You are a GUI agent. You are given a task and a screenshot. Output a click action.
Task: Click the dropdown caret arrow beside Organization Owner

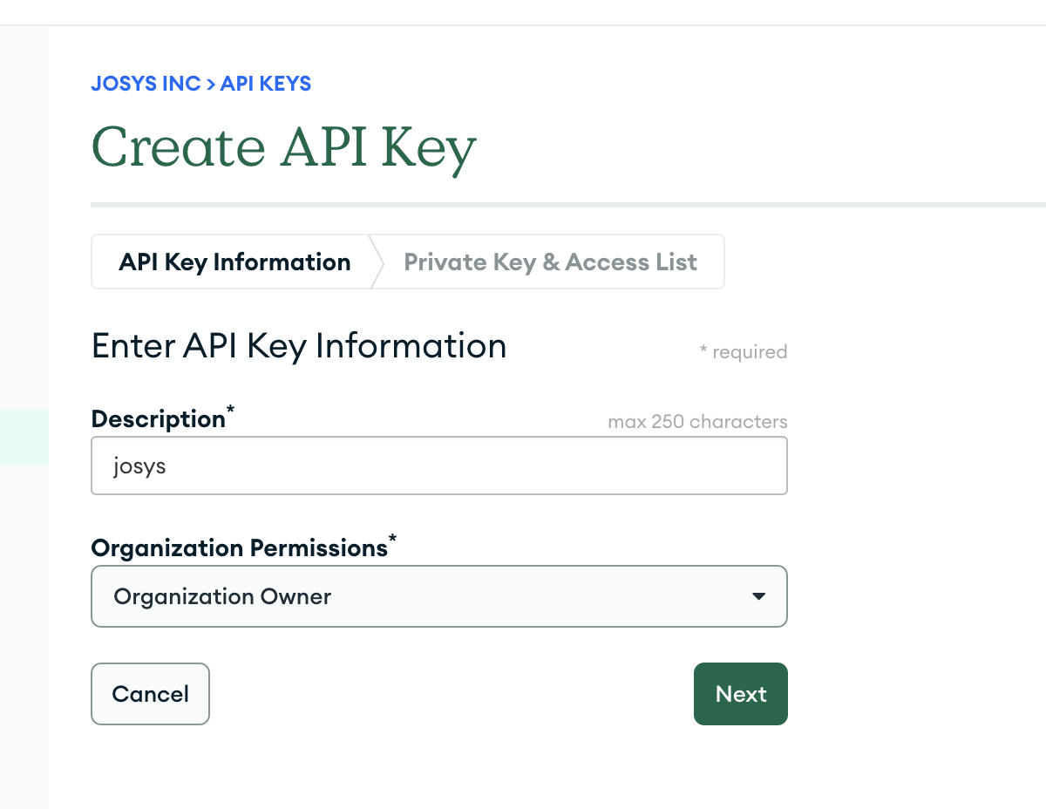[x=758, y=596]
